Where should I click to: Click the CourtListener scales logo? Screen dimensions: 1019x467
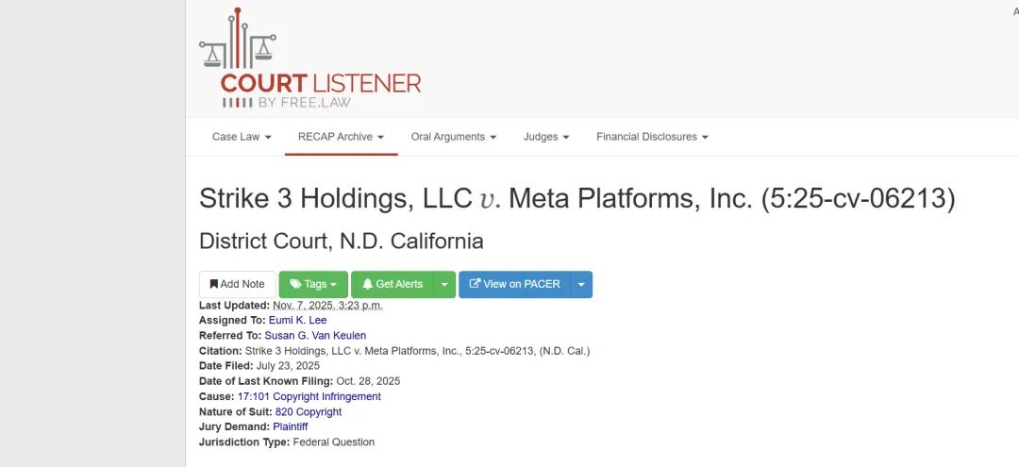tap(237, 42)
